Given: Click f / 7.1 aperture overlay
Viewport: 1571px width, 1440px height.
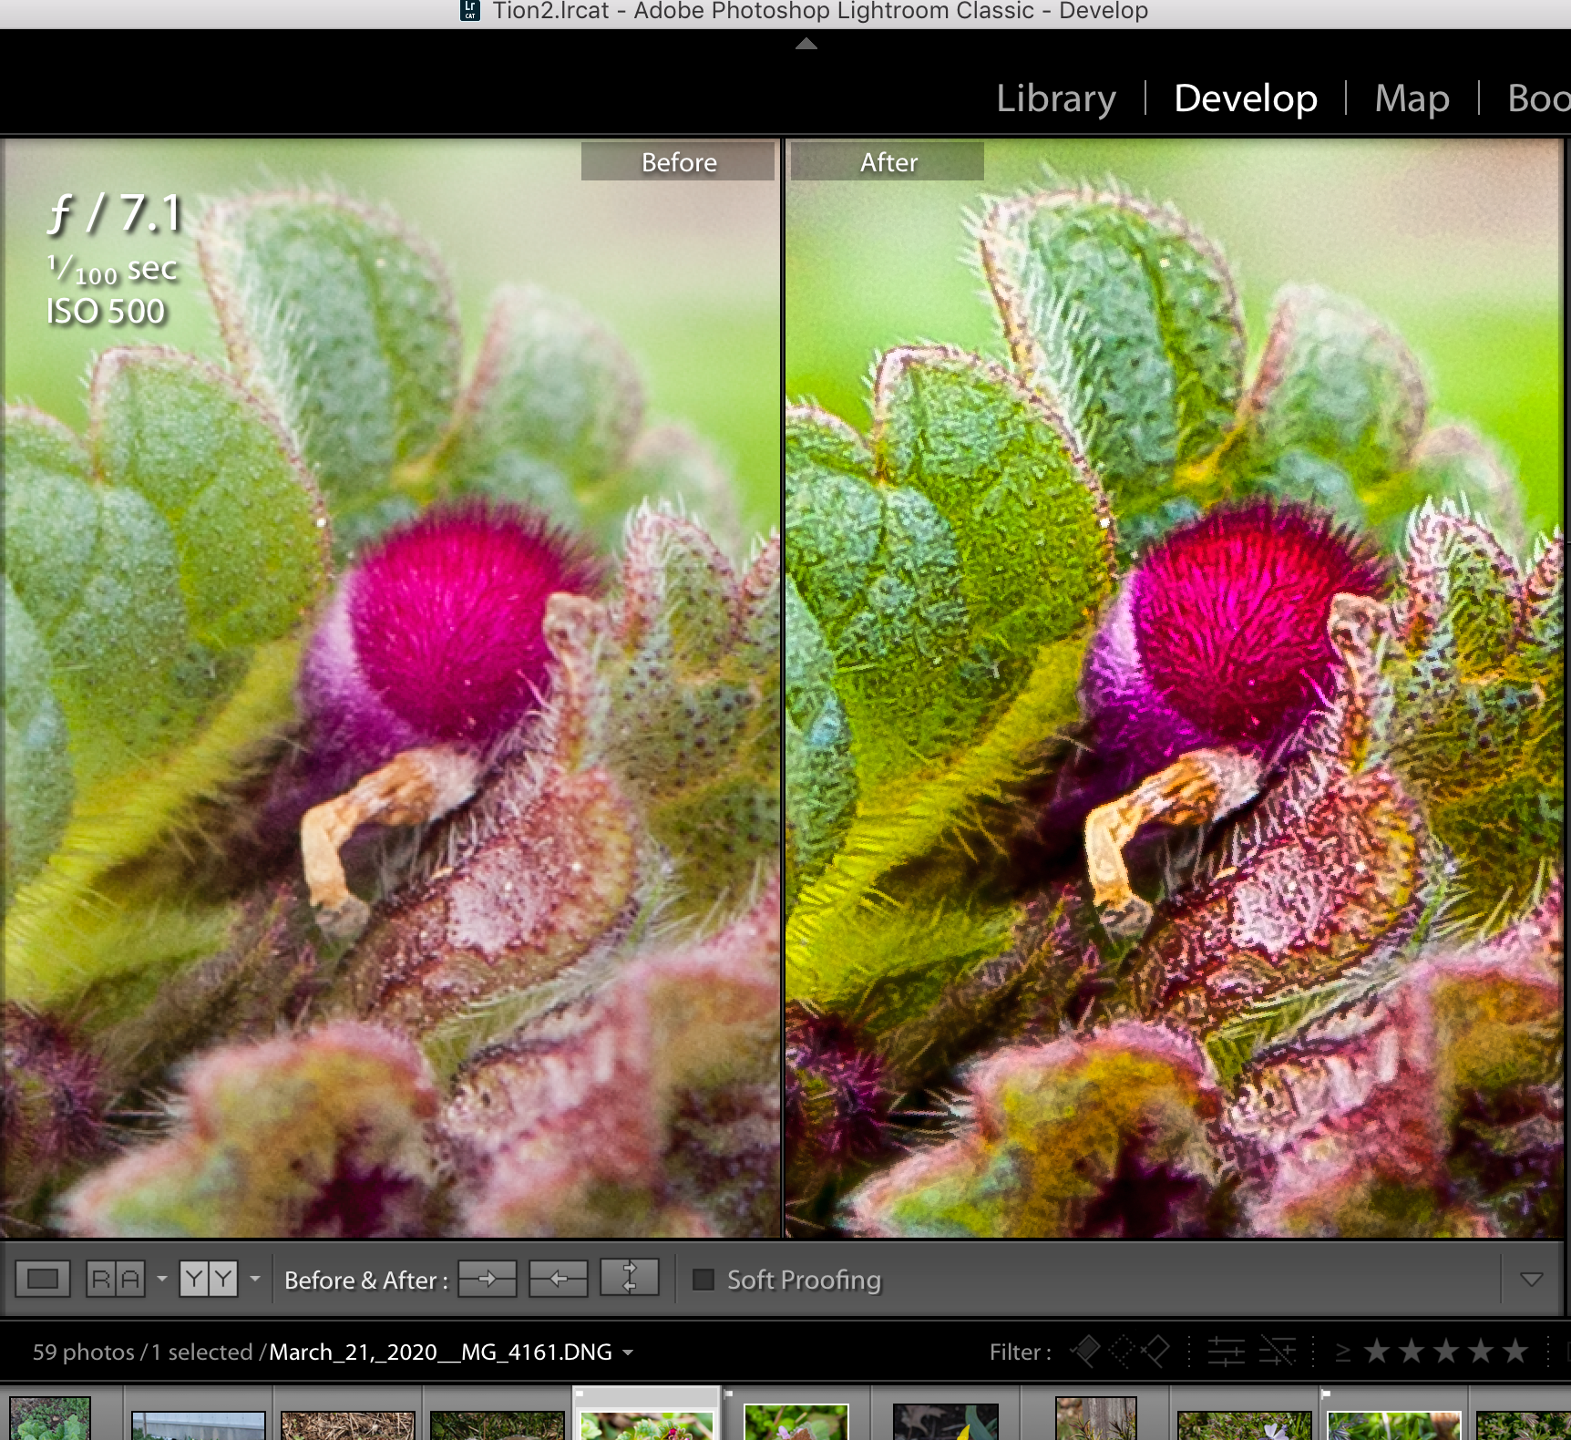Looking at the screenshot, I should (x=116, y=214).
